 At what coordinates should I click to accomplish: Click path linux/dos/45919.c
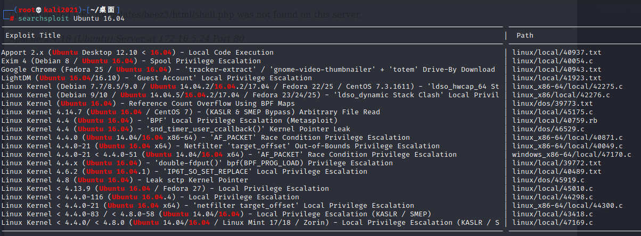(x=548, y=180)
